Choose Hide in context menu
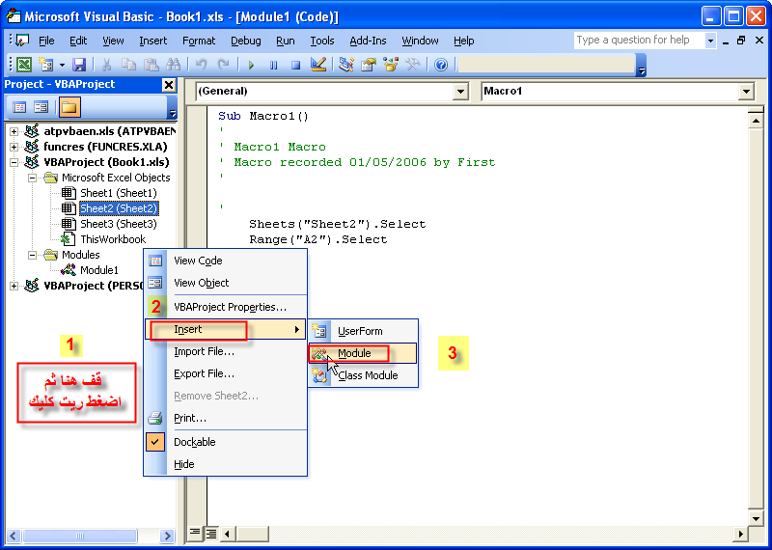The height and width of the screenshot is (550, 772). pyautogui.click(x=226, y=464)
